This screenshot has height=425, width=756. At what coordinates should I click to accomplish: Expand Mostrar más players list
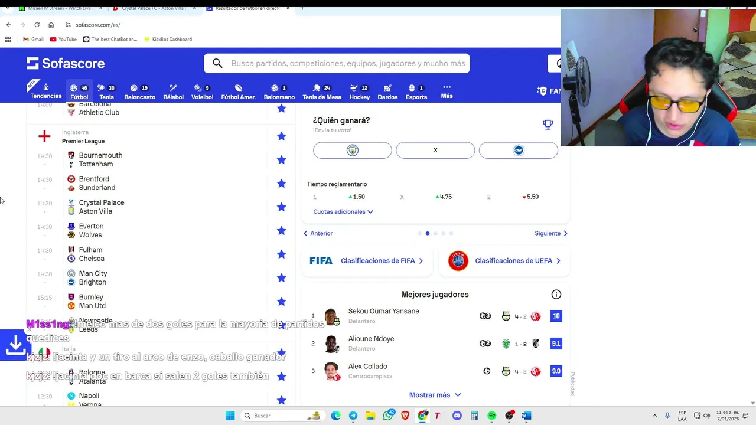click(435, 395)
